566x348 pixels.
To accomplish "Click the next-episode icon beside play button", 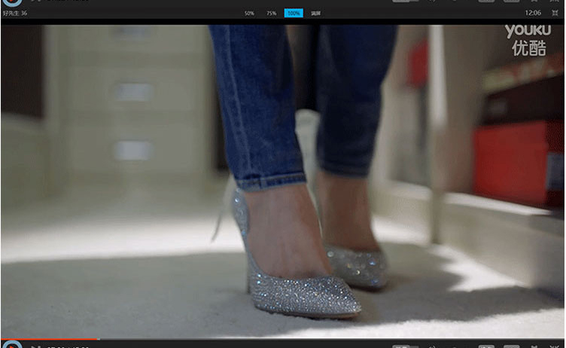I will coord(35,346).
